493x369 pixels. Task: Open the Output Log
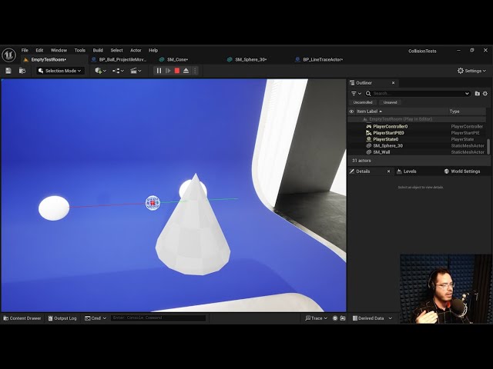[x=62, y=318]
